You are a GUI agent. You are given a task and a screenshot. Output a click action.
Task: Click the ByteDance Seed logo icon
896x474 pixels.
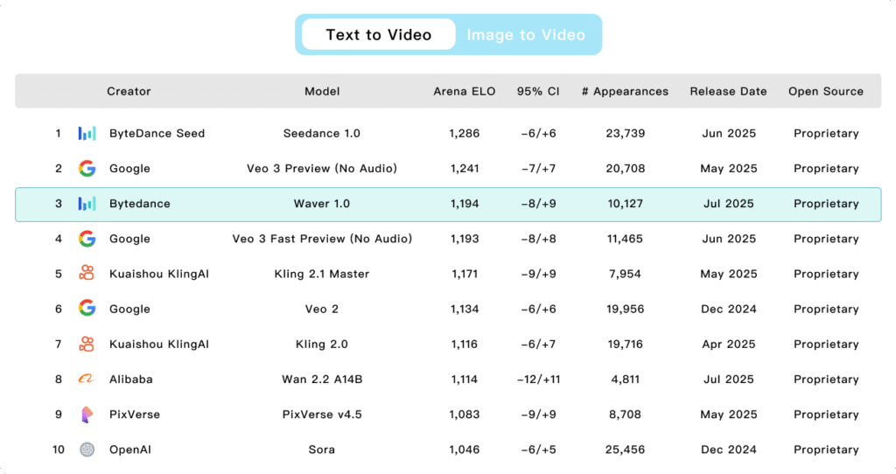point(87,134)
